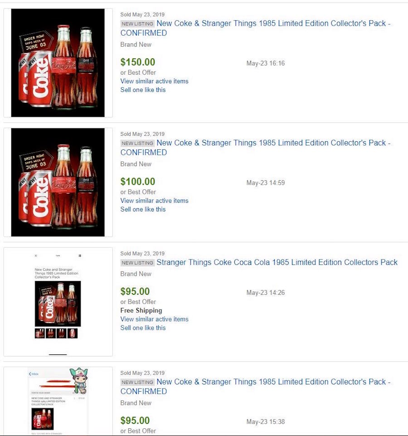This screenshot has height=436, width=408.
Task: Click "Sell one like this" under the $150.00 listing
Action: [x=143, y=90]
